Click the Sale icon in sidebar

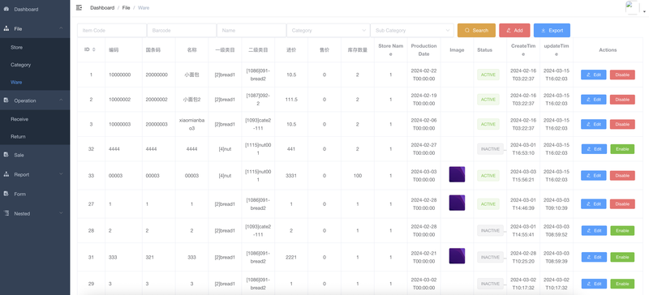6,155
